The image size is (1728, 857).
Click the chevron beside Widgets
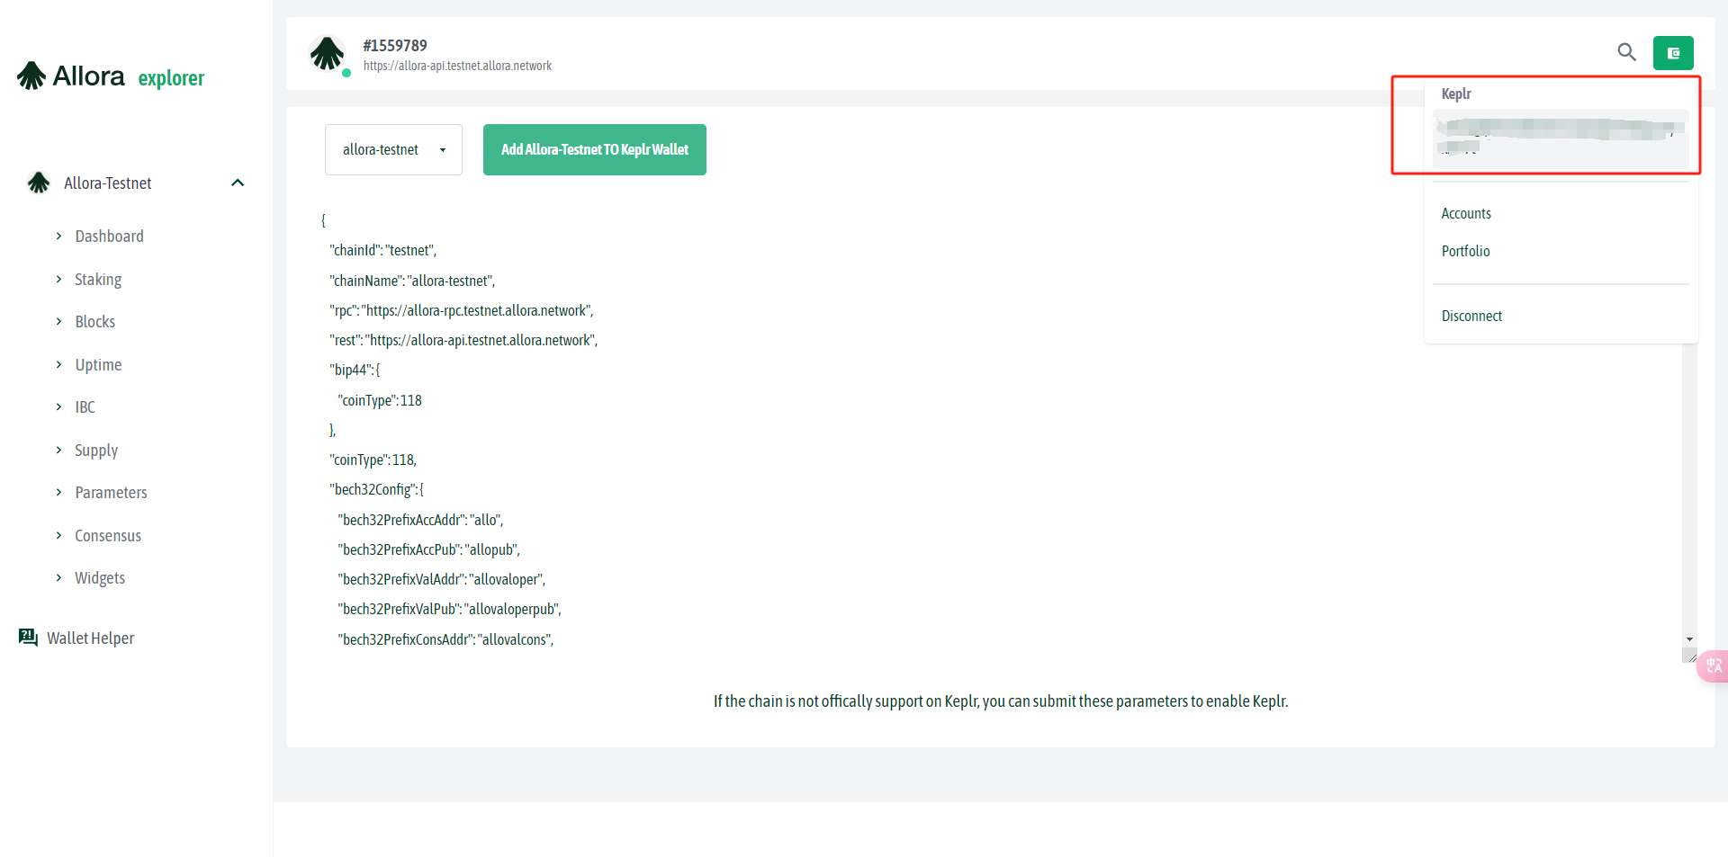pyautogui.click(x=58, y=577)
